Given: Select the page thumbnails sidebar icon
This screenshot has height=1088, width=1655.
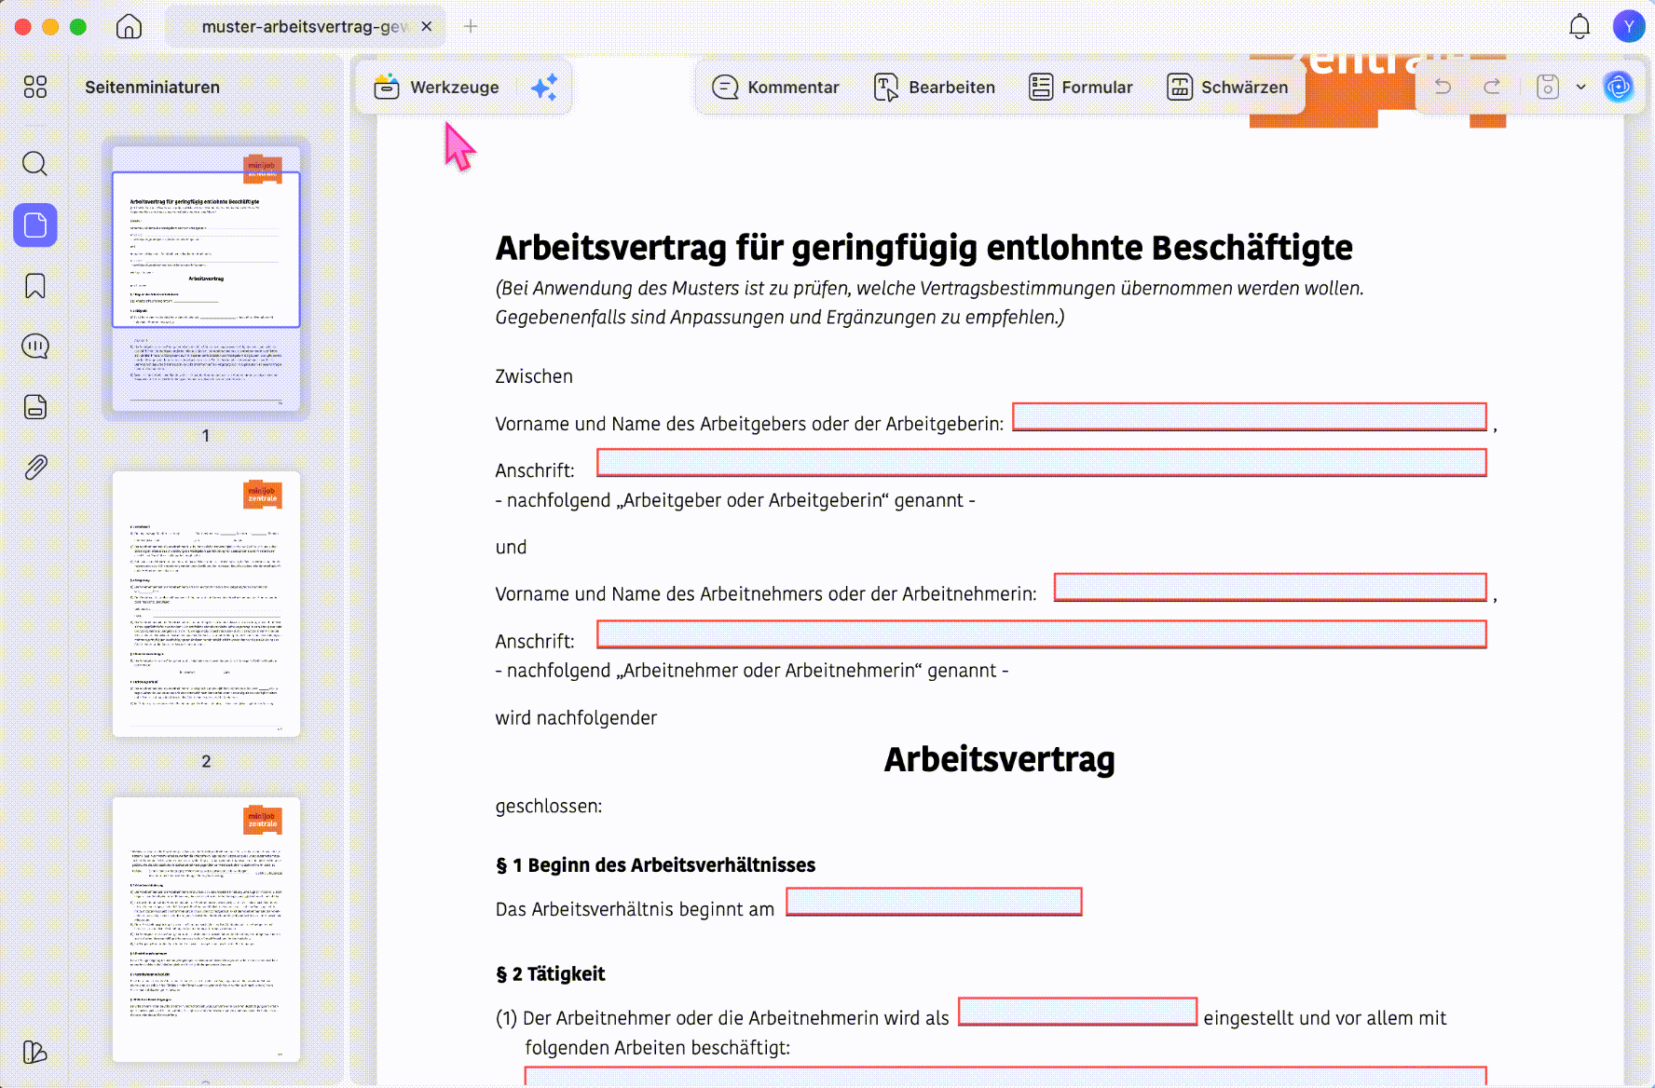Looking at the screenshot, I should pos(35,225).
